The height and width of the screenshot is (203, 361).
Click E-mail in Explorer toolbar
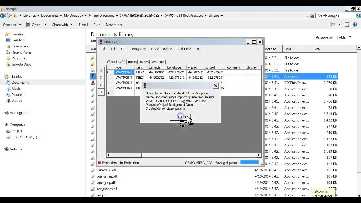pyautogui.click(x=83, y=25)
